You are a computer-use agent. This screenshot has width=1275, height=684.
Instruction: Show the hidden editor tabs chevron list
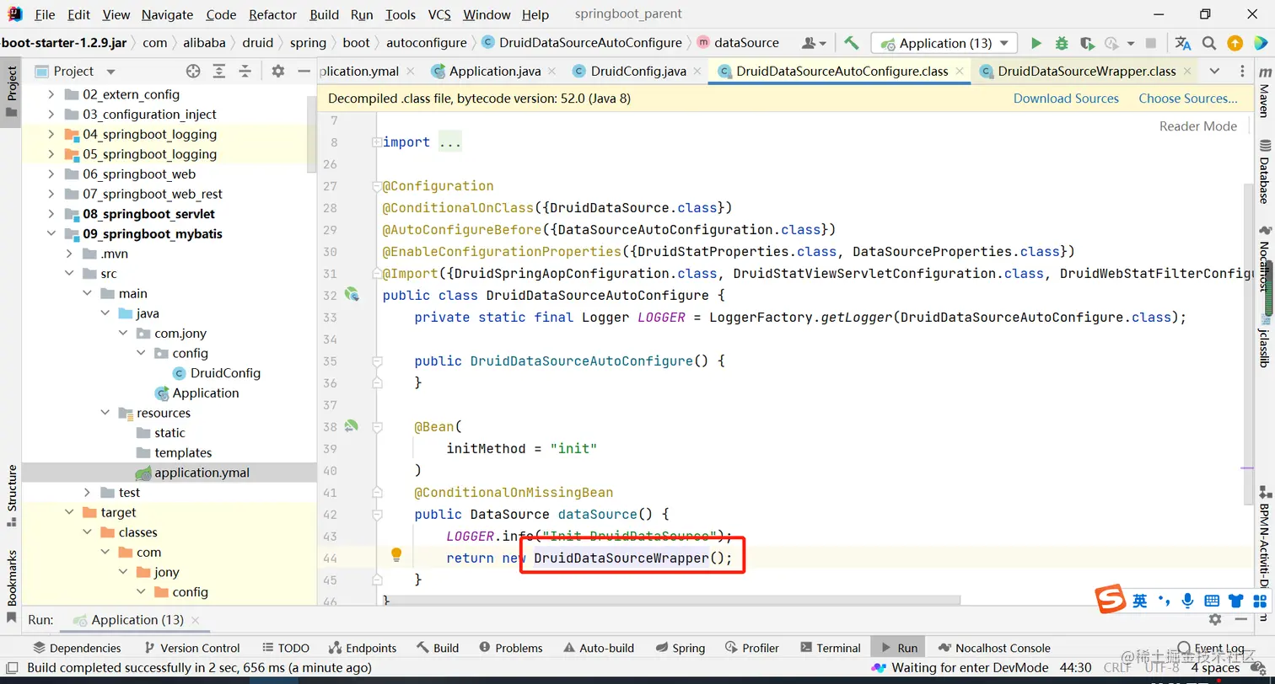1214,72
